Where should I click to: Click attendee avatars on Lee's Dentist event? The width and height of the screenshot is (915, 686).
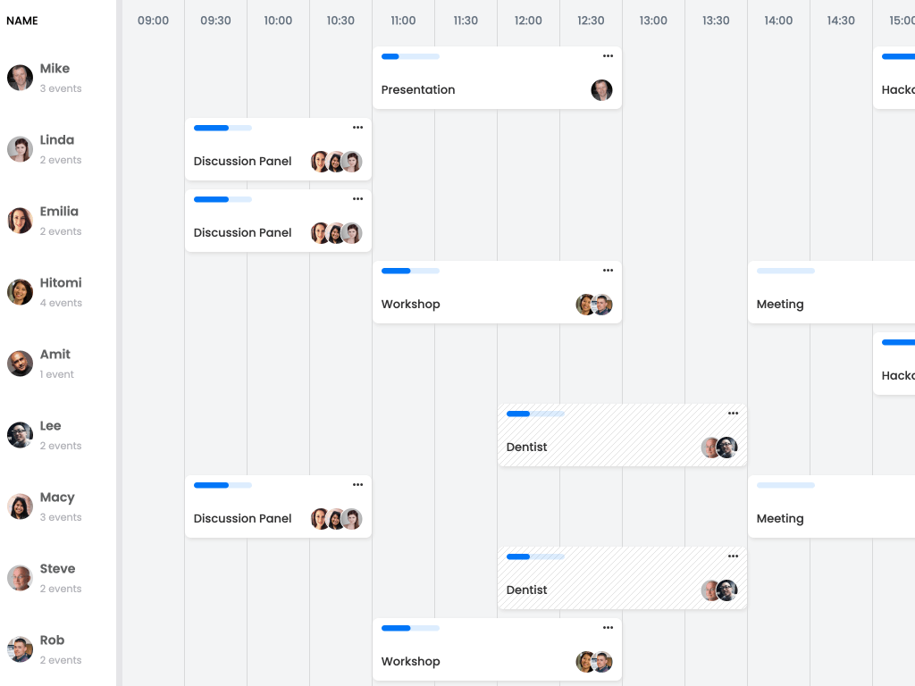(719, 448)
